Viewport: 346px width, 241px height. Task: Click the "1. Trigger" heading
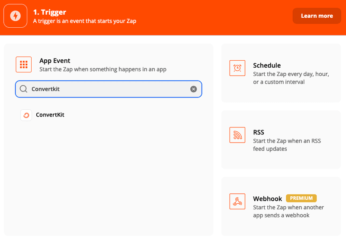click(49, 12)
